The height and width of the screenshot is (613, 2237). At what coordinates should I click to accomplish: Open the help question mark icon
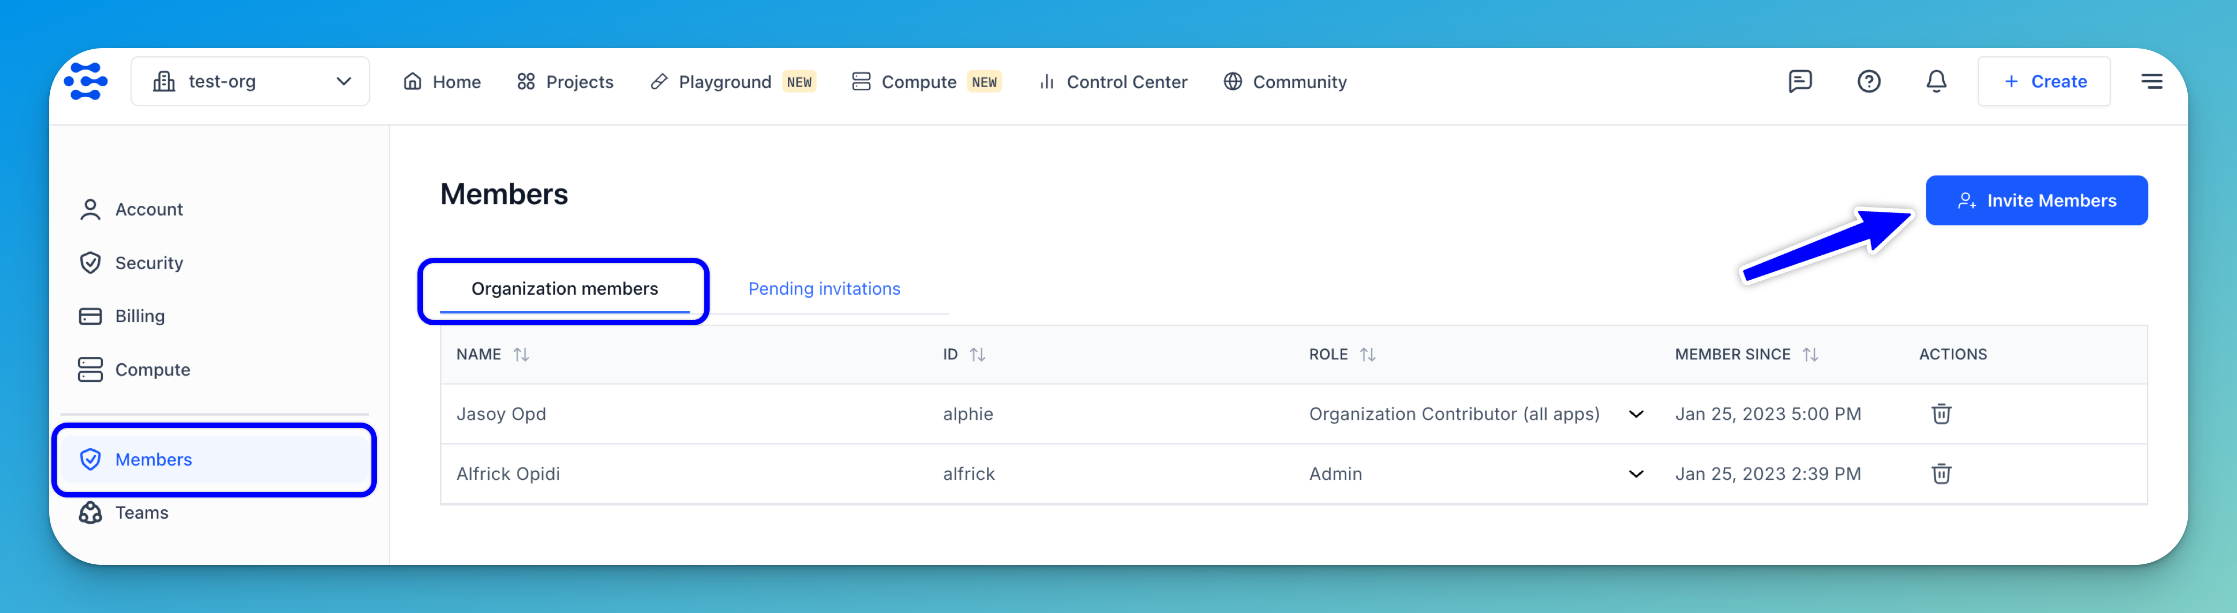tap(1869, 82)
